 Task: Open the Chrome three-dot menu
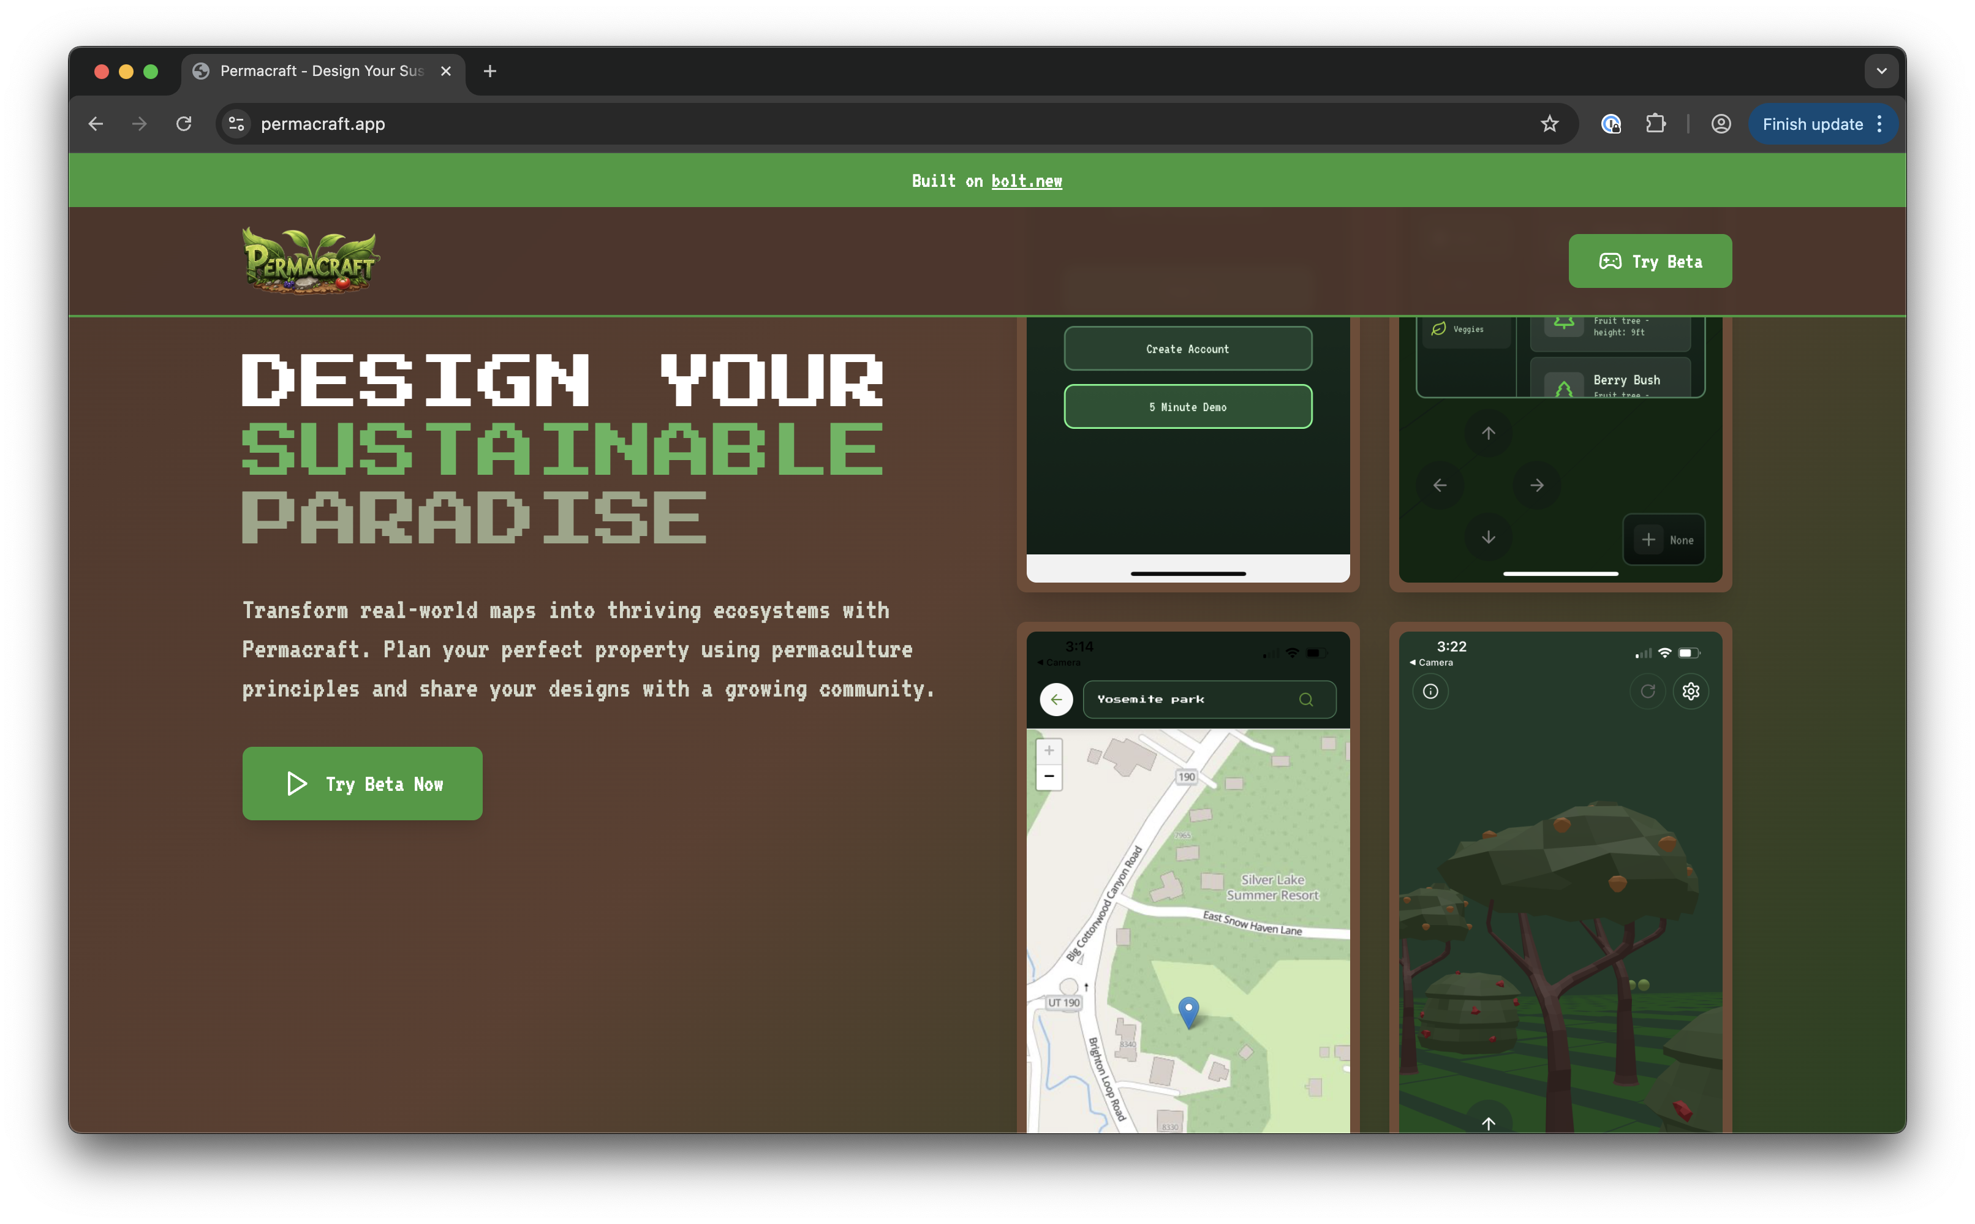pyautogui.click(x=1879, y=124)
